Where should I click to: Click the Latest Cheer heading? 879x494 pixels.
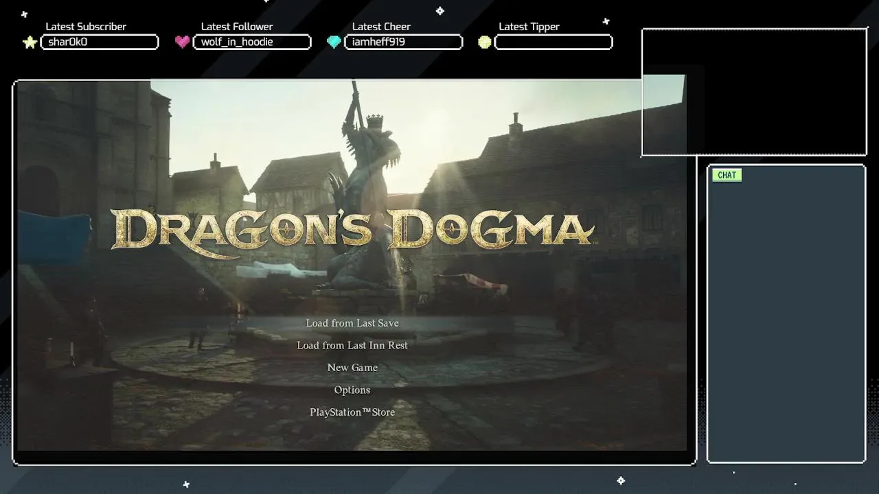(381, 27)
